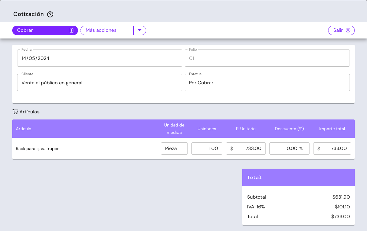Open the Unidad de medida Pieza selector
The height and width of the screenshot is (231, 367).
(174, 148)
